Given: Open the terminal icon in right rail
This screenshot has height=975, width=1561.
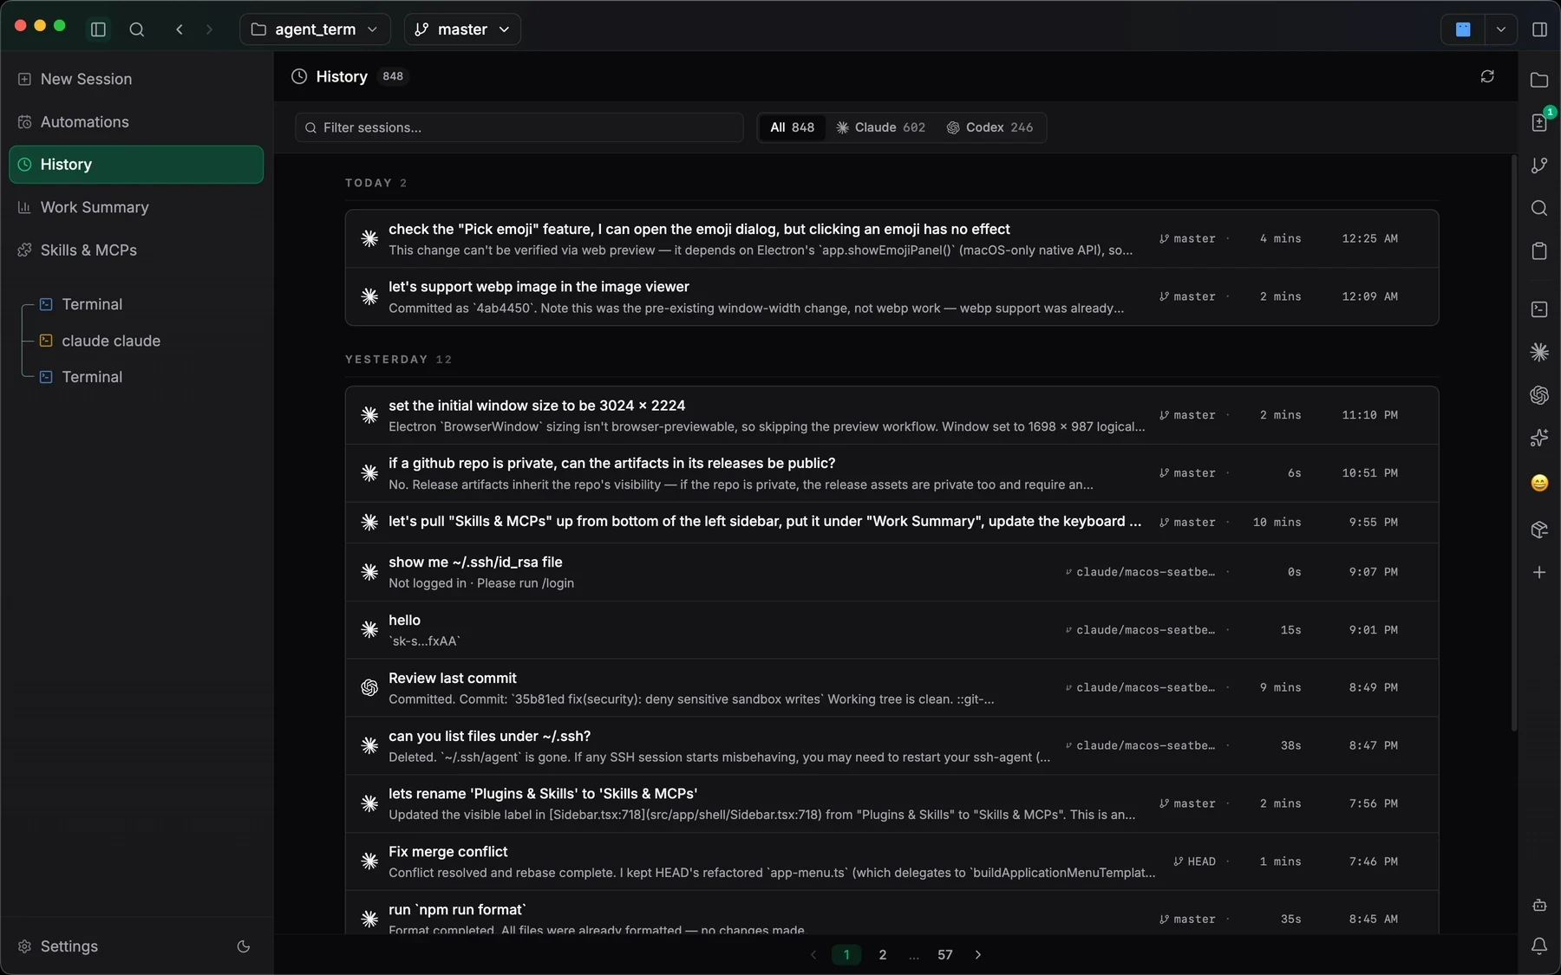Looking at the screenshot, I should tap(1539, 309).
